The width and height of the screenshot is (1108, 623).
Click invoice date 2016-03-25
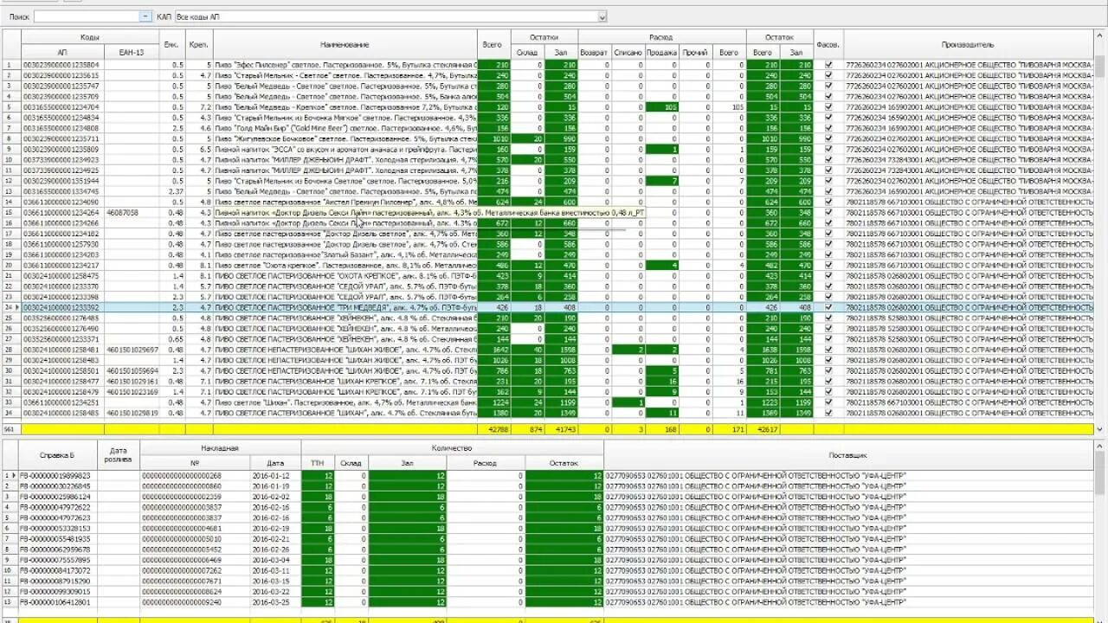click(x=275, y=602)
